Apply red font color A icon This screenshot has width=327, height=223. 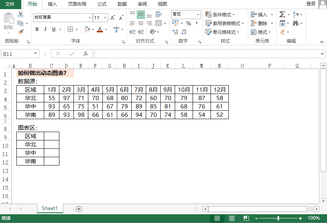(x=100, y=29)
